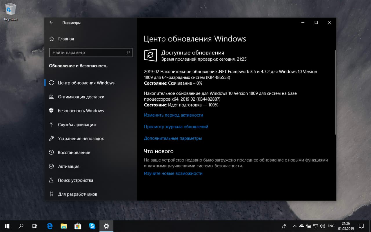Switch to the Восстановление section
The image size is (371, 232).
point(75,152)
